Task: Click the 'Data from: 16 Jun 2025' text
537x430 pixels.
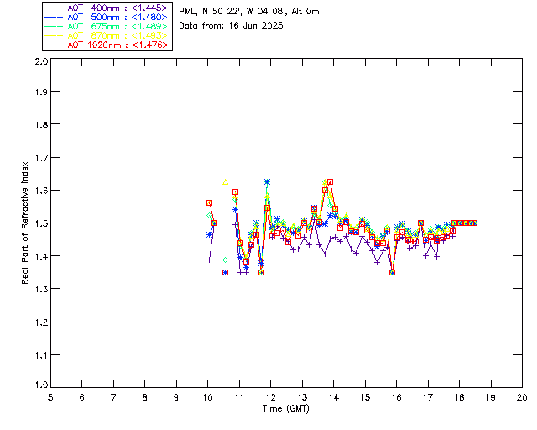Action: tap(231, 26)
